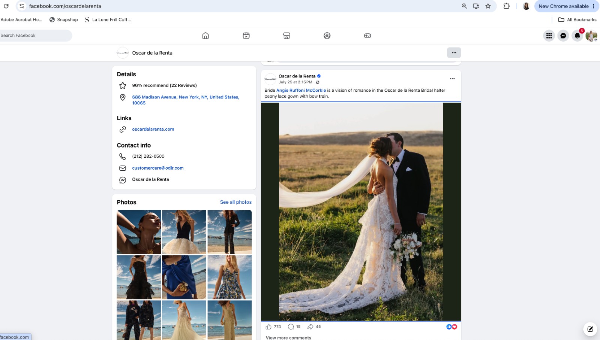Email customercare@odlr.com
Image resolution: width=600 pixels, height=340 pixels.
click(x=158, y=168)
